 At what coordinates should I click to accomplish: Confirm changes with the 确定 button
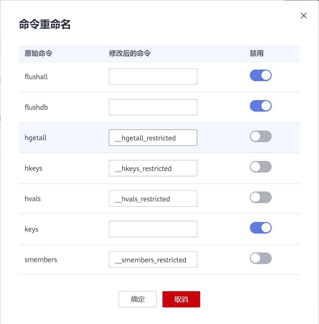[x=138, y=299]
